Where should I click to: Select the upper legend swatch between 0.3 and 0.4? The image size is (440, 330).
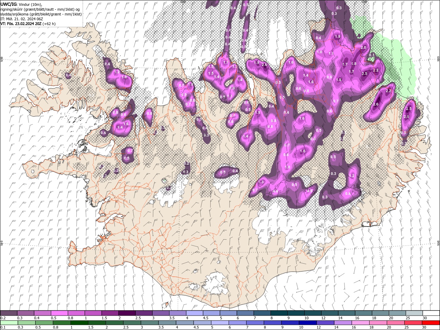coord(25,313)
